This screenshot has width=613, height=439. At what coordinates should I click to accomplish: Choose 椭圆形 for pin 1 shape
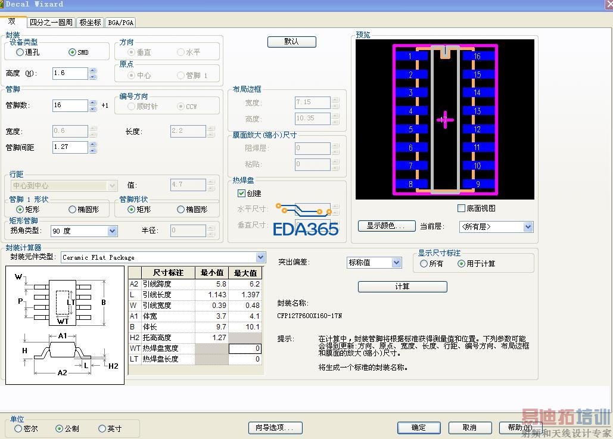72,210
